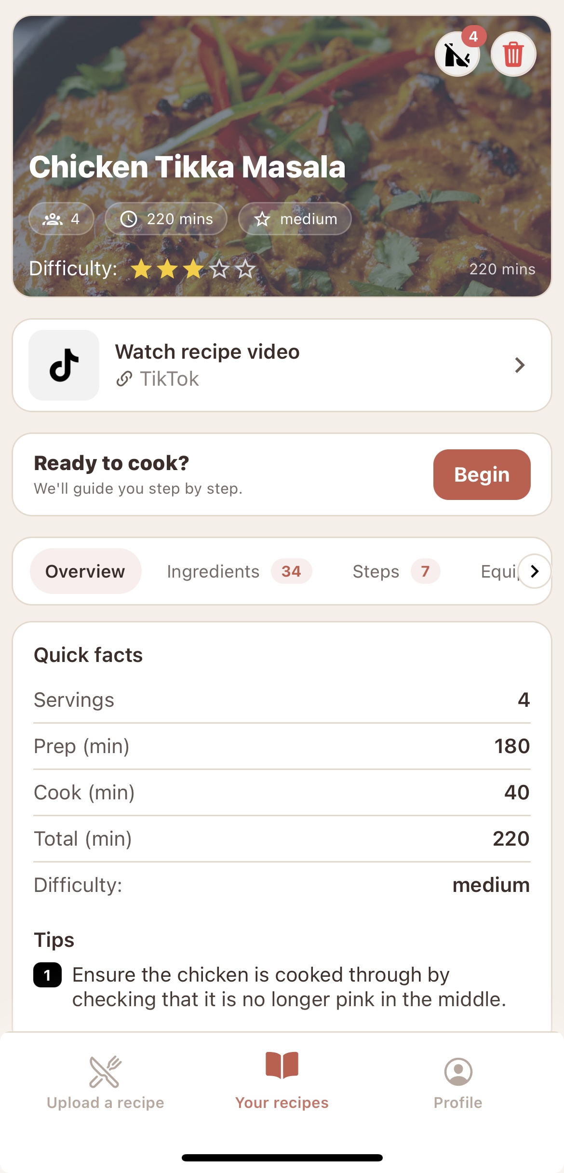Click the Watch recipe video link
Screen dimensions: 564x1173
coord(207,352)
